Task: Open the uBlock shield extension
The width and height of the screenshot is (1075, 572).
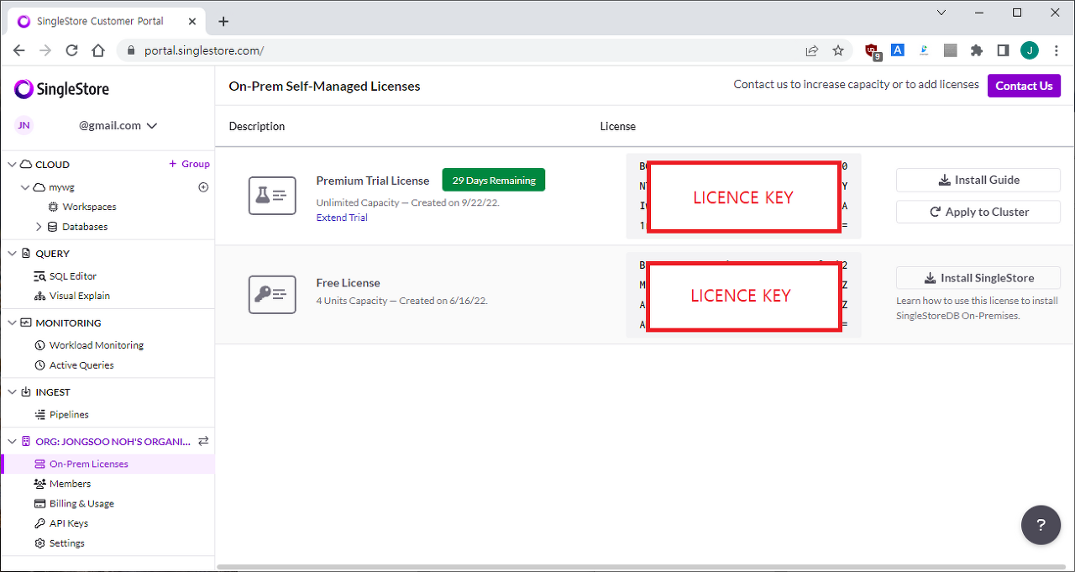Action: pos(873,51)
